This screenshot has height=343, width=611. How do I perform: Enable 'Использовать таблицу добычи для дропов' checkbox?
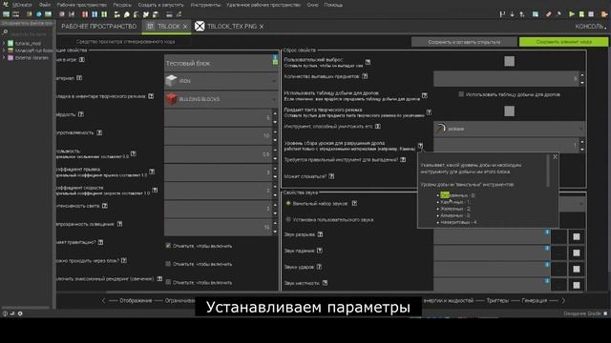461,94
